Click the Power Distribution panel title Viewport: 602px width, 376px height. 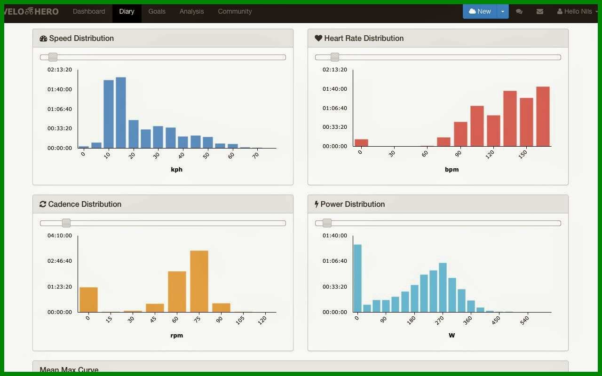tap(353, 204)
